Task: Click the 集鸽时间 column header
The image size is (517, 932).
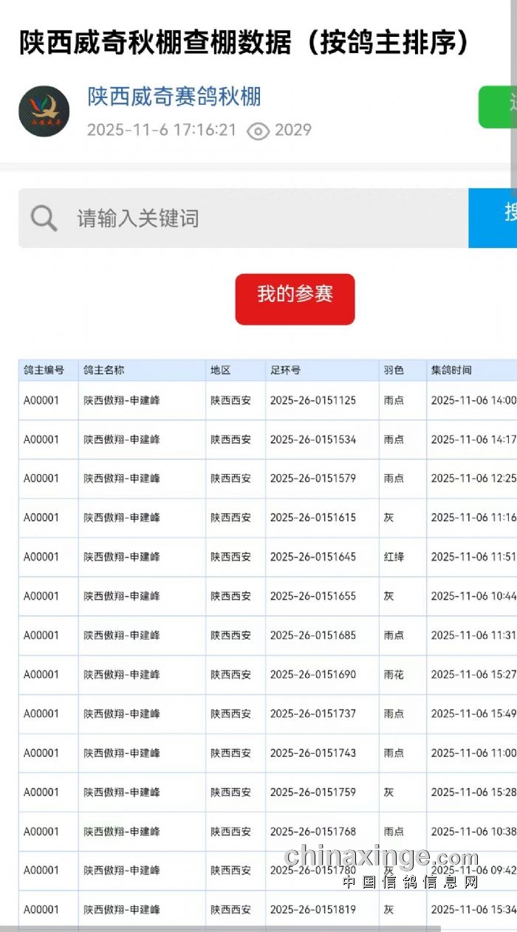Action: (451, 370)
